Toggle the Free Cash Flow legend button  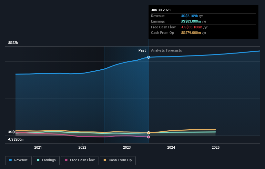[80, 160]
